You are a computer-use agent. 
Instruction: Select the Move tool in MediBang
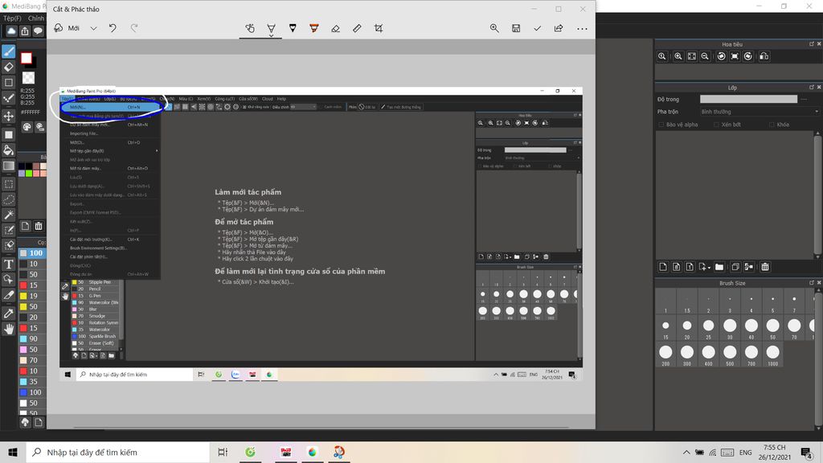(x=8, y=116)
